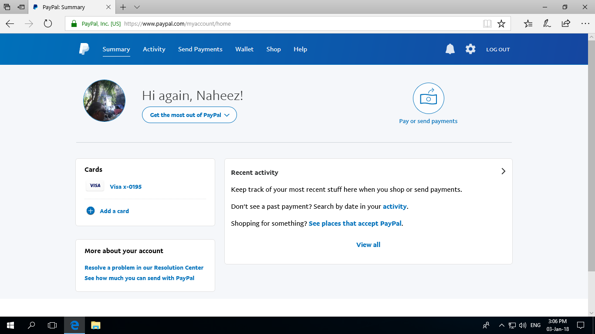Open Activity in navigation
Screen dimensions: 595x334
pos(154,49)
